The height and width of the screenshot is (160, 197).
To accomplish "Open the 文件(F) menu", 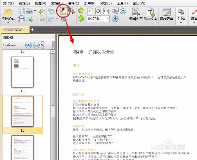I will point(8,3).
